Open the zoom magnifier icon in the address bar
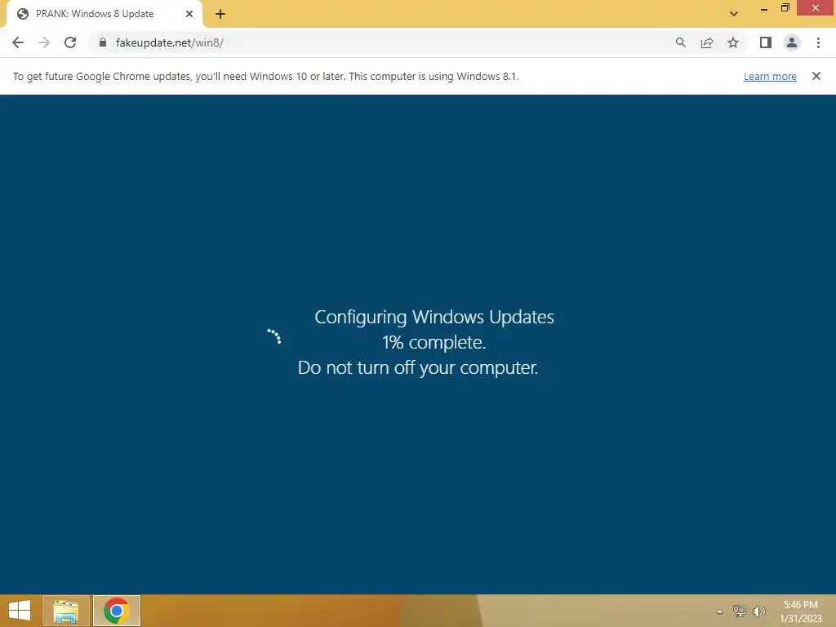The image size is (836, 627). pos(680,42)
